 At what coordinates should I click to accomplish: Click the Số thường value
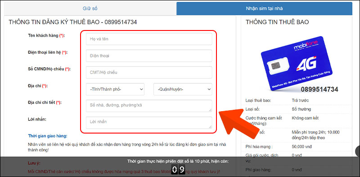click(x=301, y=109)
